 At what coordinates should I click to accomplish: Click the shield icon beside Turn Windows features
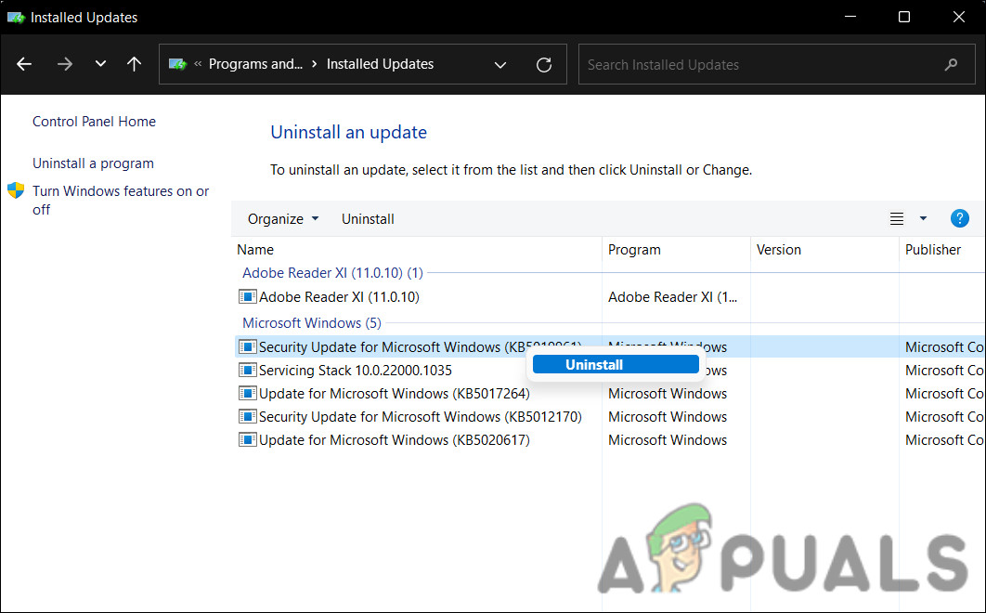coord(15,190)
